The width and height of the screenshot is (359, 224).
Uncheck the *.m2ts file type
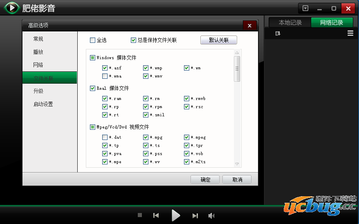(x=186, y=162)
